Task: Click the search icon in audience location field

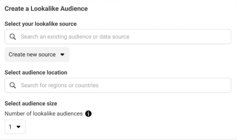Action: [x=13, y=85]
